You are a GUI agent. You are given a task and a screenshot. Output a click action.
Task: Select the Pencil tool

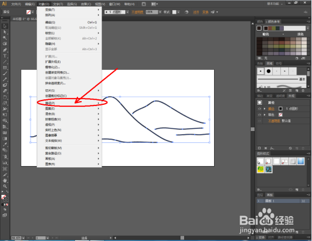click(5, 79)
